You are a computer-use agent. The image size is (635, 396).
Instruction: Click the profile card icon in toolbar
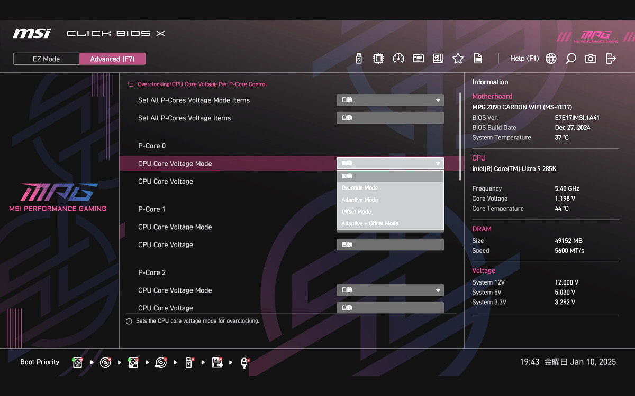pos(419,59)
